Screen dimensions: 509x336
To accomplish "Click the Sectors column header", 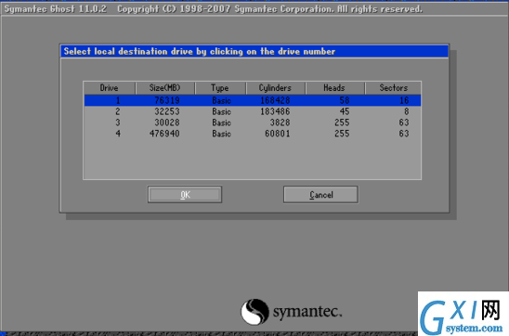I will click(x=394, y=88).
